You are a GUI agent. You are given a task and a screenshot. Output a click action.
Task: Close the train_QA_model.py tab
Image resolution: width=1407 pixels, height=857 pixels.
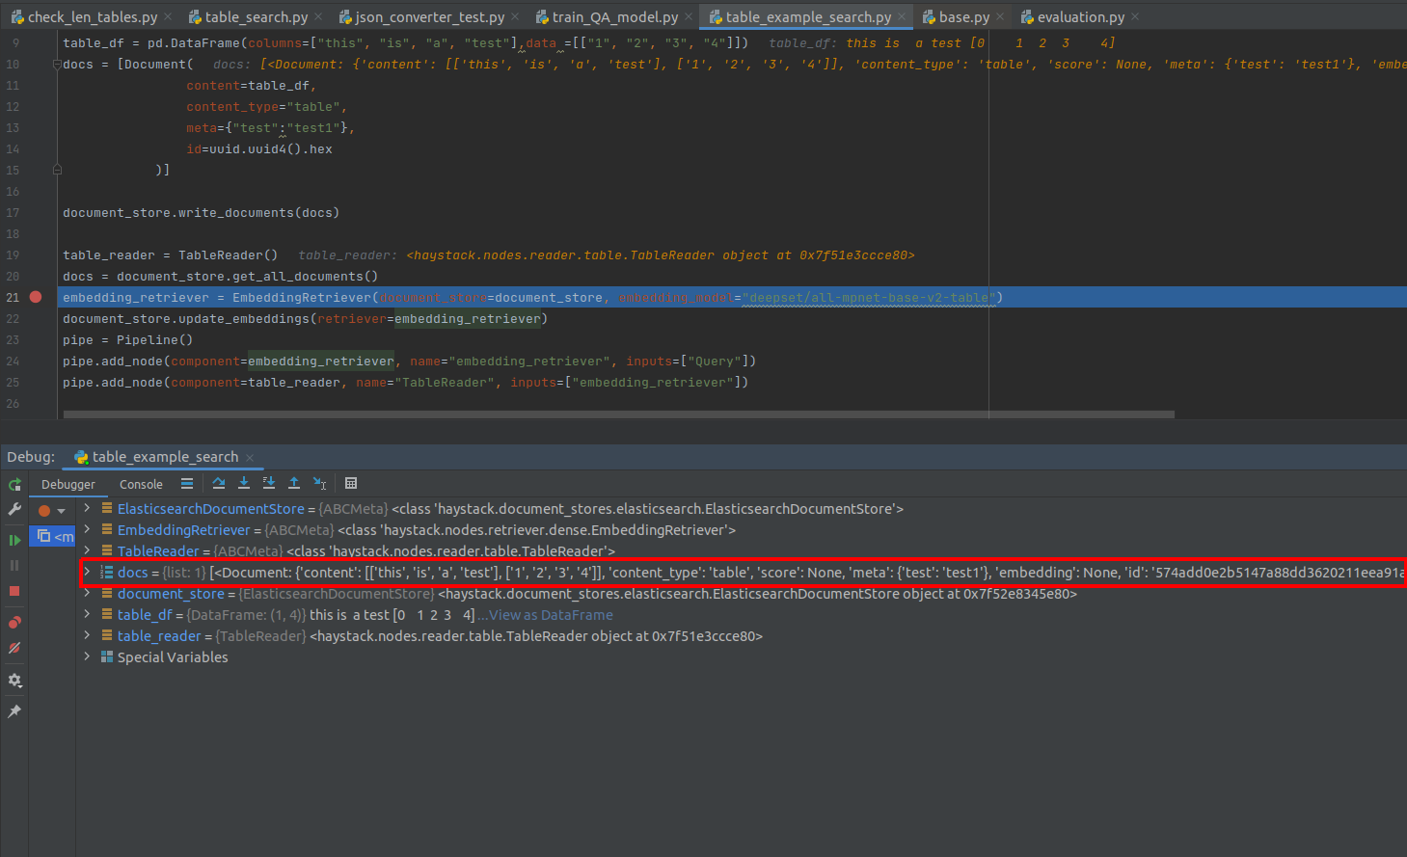(x=689, y=16)
